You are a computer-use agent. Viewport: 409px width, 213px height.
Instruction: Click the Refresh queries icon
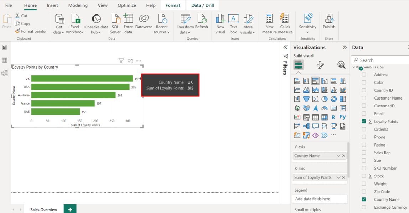click(202, 19)
